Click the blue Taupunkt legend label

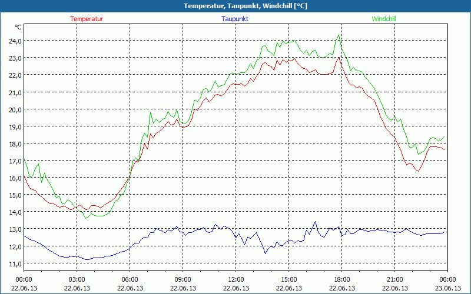click(x=235, y=19)
